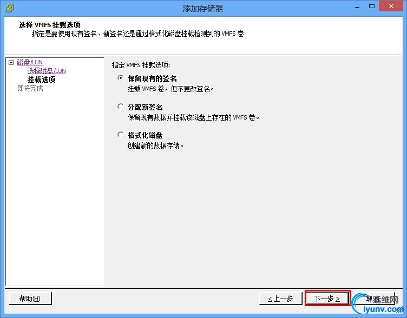
Task: Click the 指定 VMFS 挂载选项 label
Action: [x=141, y=65]
